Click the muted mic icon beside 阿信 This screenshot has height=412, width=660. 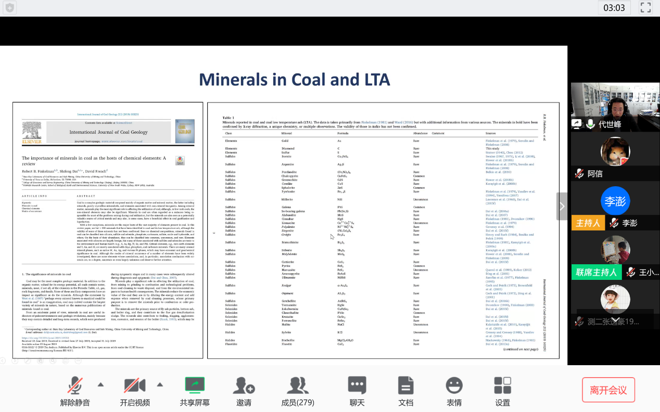pyautogui.click(x=579, y=174)
